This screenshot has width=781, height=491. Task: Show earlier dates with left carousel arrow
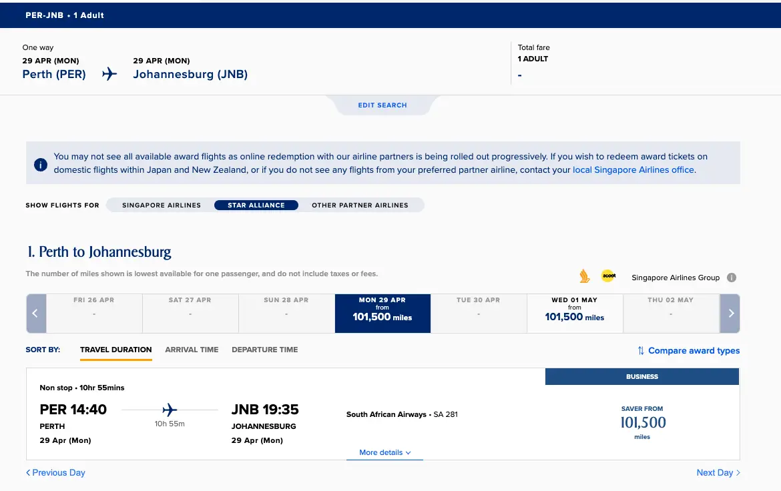coord(36,314)
